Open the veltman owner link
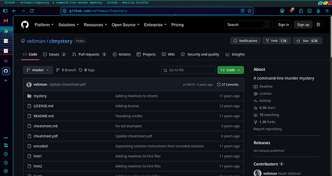 [36, 41]
